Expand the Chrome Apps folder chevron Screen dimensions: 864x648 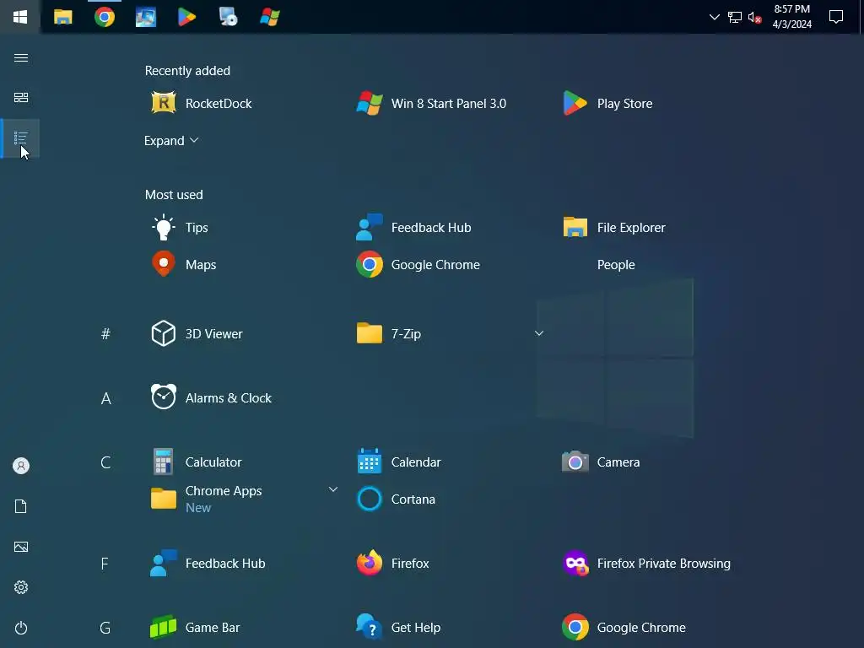tap(332, 489)
